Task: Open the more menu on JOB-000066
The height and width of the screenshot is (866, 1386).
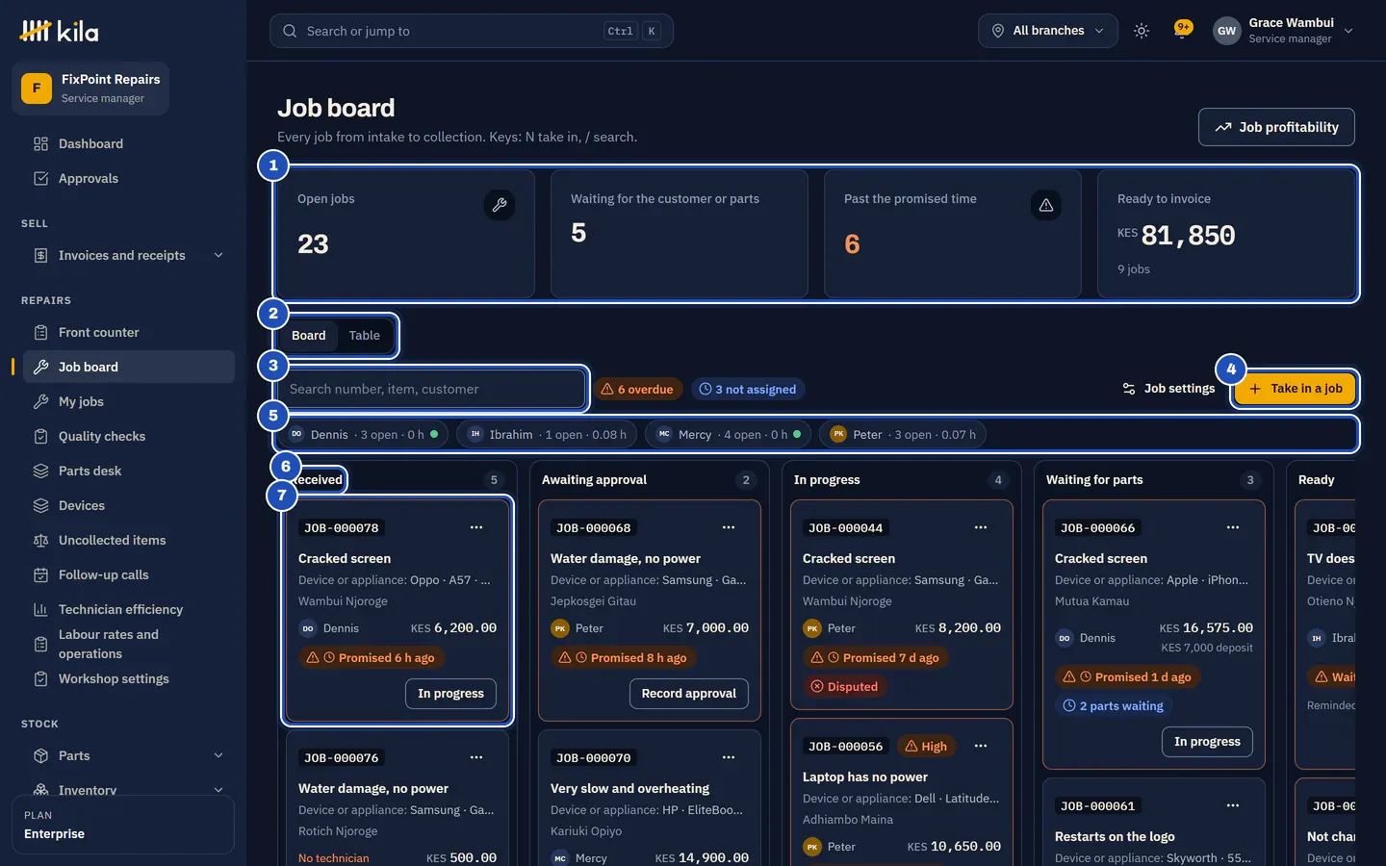Action: [x=1233, y=527]
